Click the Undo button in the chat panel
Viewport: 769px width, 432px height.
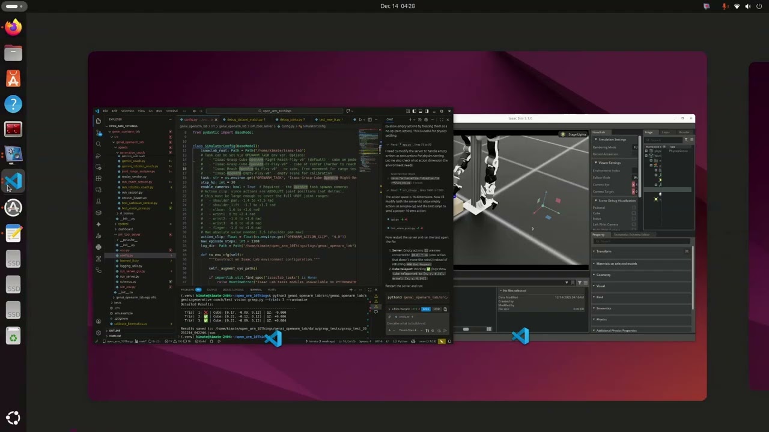click(437, 309)
